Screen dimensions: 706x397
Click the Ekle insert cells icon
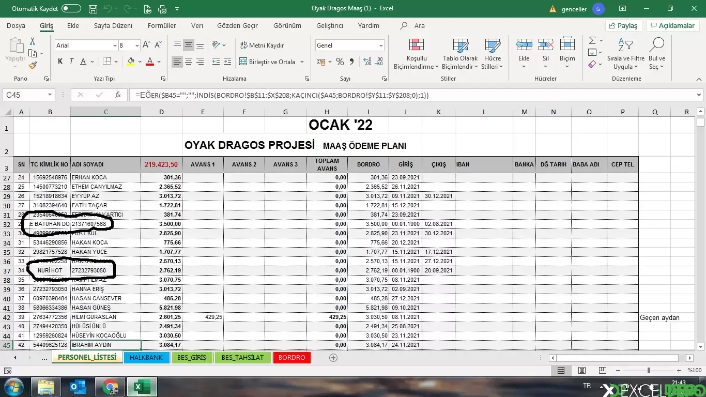pos(524,44)
